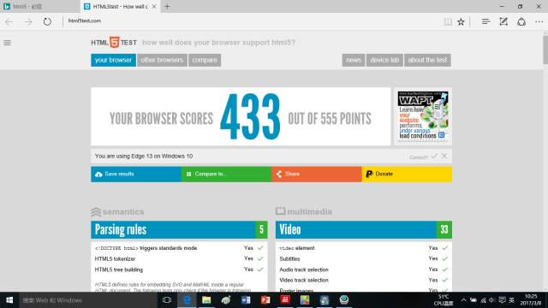The width and height of the screenshot is (548, 308).
Task: Click the taskbar clock and date
Action: [x=531, y=300]
